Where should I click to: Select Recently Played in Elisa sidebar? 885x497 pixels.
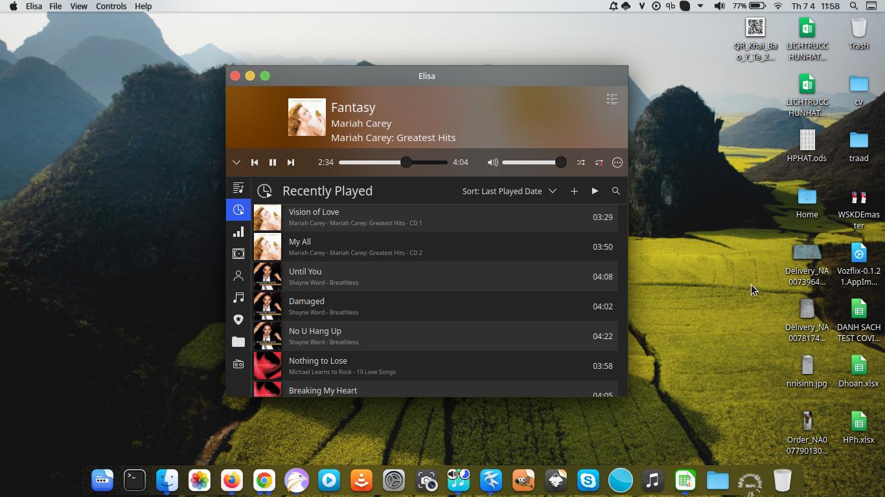click(238, 210)
